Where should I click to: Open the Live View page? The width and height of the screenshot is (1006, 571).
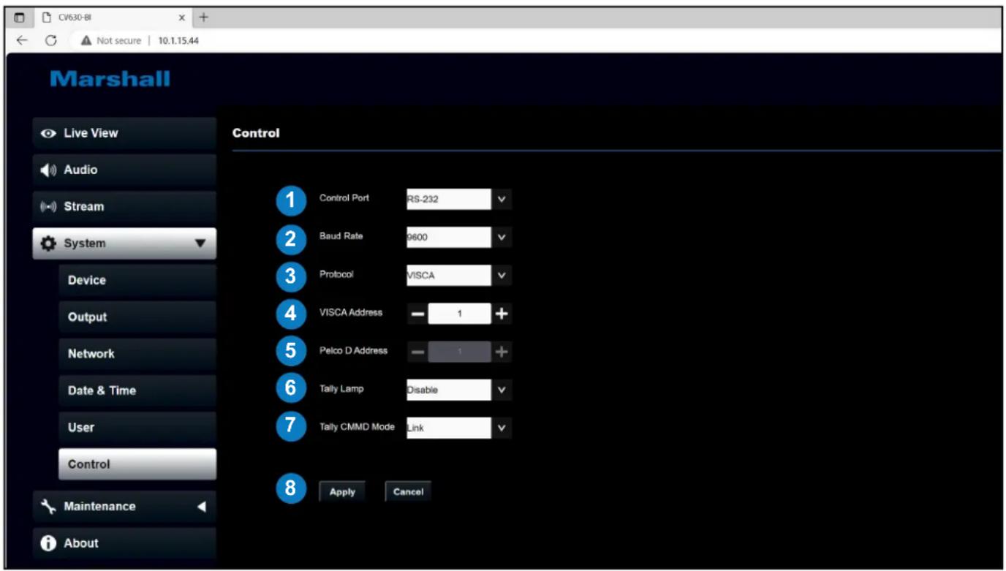[x=124, y=133]
